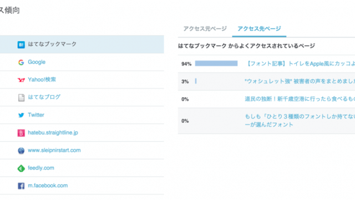Select the highlighted はてなブックマーク row

click(x=82, y=44)
